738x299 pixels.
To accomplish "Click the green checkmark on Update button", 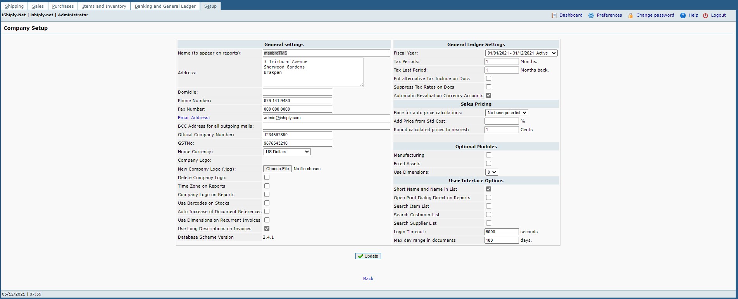I will pyautogui.click(x=360, y=256).
